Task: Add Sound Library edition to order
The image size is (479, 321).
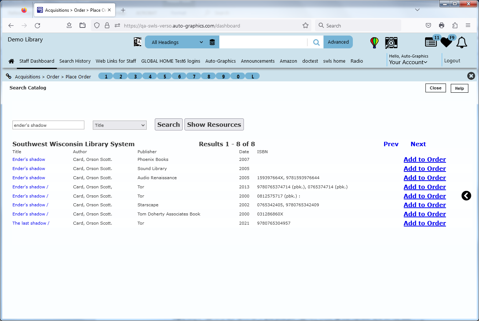Action: pyautogui.click(x=425, y=169)
